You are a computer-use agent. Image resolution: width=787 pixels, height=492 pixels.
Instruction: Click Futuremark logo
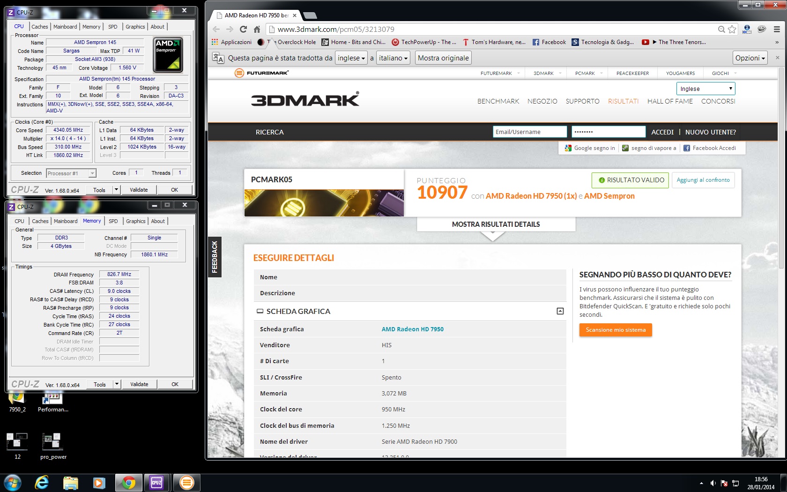(261, 73)
